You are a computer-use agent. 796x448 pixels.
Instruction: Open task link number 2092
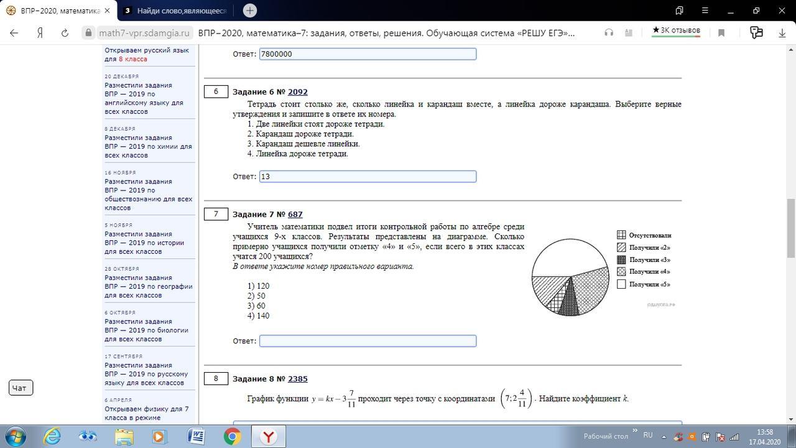click(x=297, y=92)
